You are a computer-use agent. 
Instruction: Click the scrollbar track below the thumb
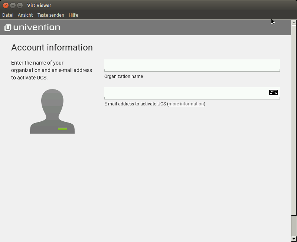pyautogui.click(x=294, y=226)
